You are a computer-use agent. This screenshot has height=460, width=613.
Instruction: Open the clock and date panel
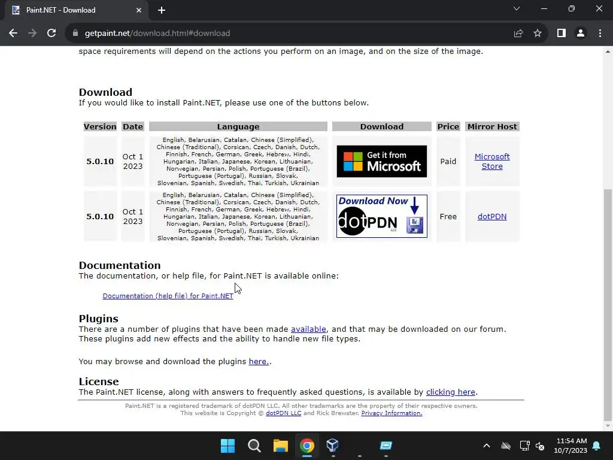pyautogui.click(x=570, y=446)
